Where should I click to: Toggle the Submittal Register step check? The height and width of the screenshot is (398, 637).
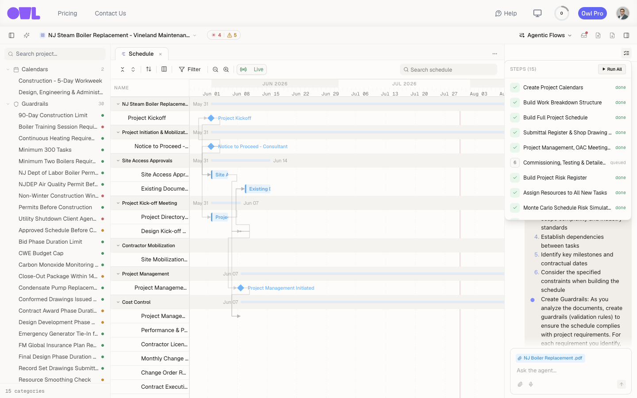click(515, 133)
